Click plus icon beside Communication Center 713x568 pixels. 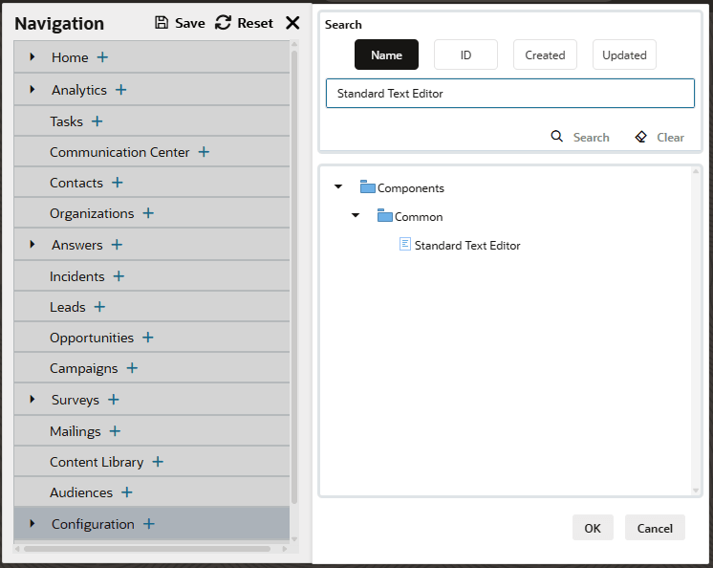click(204, 152)
